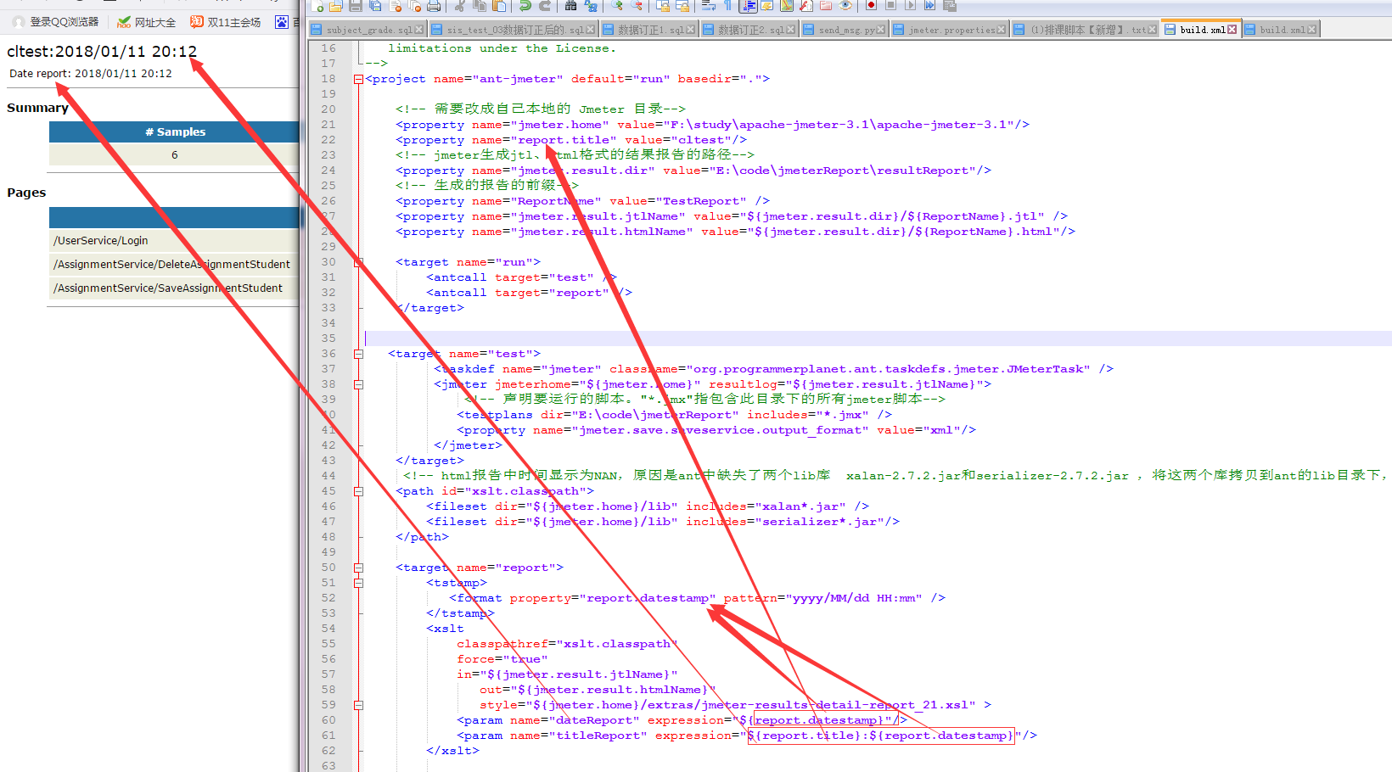Open /AssignmentService/SaveAssignmentStudent page row

174,288
